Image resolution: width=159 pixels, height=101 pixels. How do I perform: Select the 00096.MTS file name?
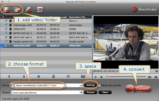point(19,29)
